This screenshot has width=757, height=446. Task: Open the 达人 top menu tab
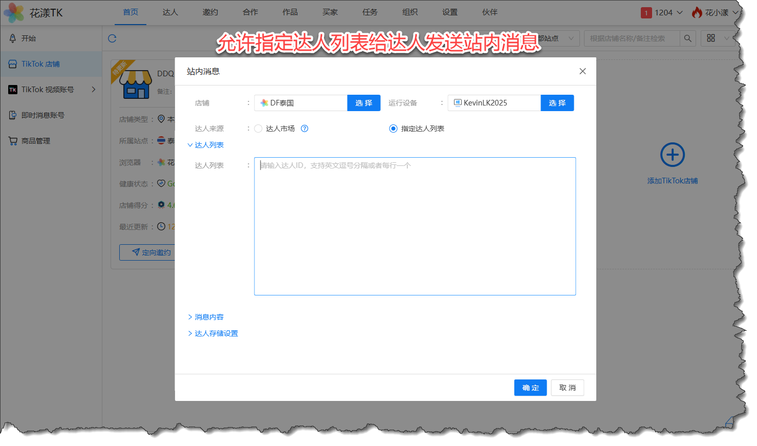pyautogui.click(x=170, y=12)
